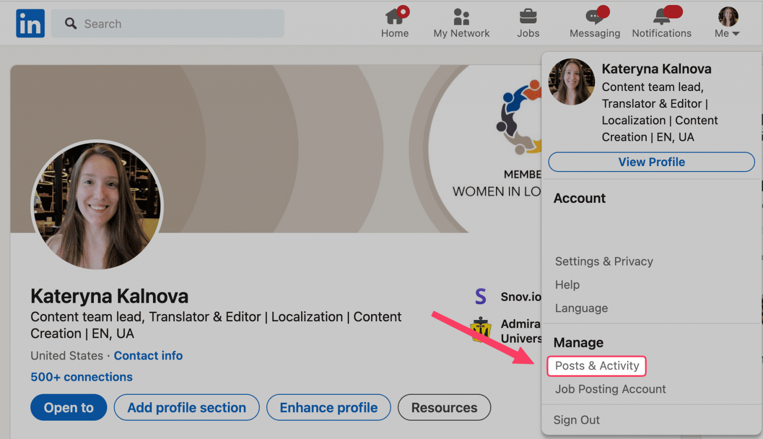Click the My Network label

pyautogui.click(x=461, y=33)
